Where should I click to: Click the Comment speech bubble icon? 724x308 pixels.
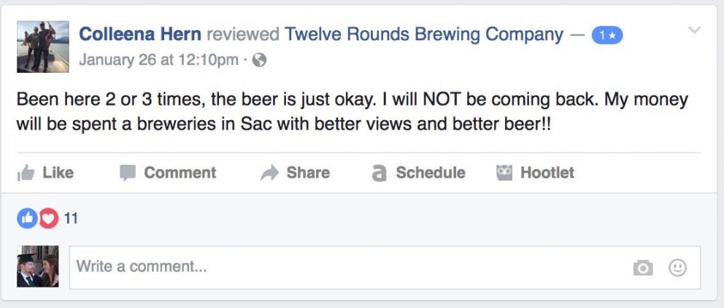(128, 173)
